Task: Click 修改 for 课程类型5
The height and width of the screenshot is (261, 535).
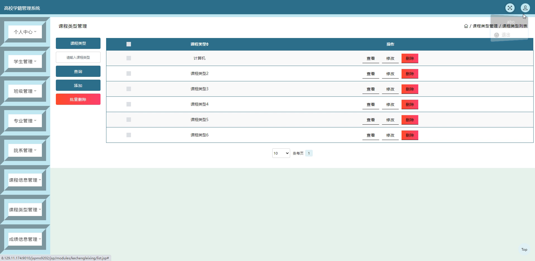Action: coord(390,120)
